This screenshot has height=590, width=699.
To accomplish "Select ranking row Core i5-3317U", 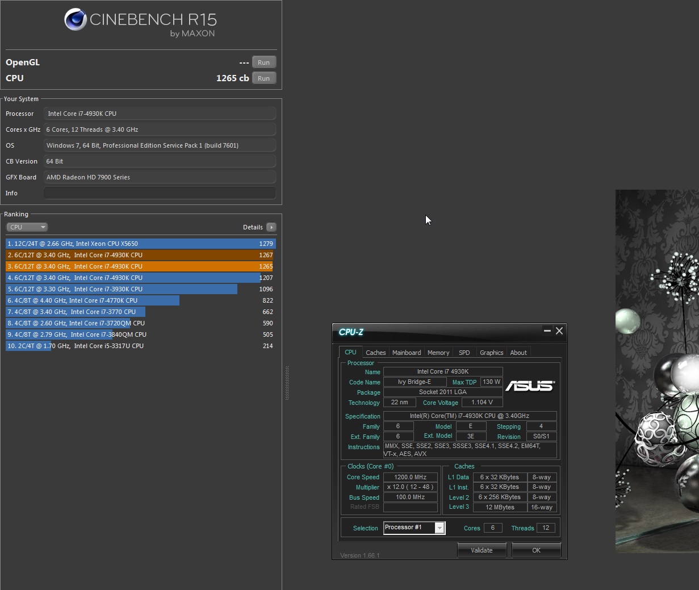I will tap(140, 346).
